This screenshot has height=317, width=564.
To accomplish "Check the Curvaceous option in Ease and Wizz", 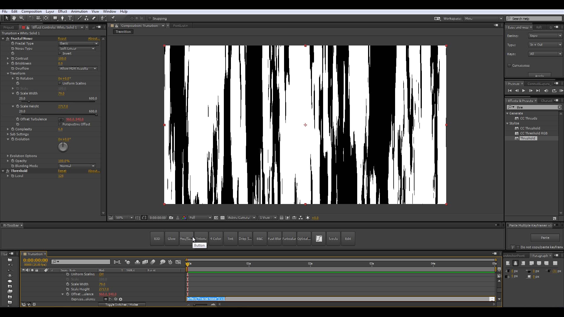I will (509, 65).
